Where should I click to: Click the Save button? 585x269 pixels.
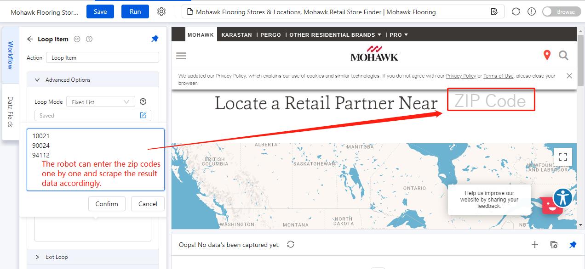100,11
